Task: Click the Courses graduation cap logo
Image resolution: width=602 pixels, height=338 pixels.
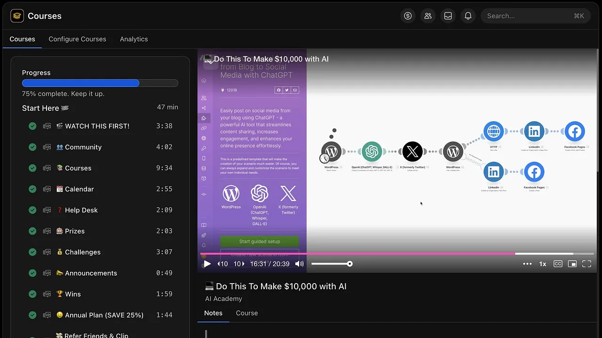Action: coord(17,16)
